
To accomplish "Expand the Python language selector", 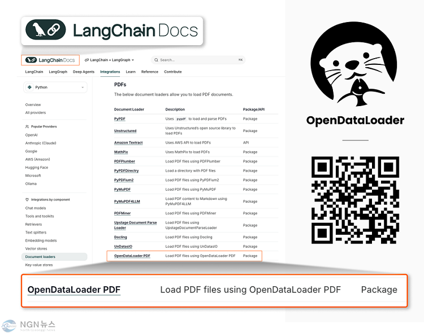I will [55, 87].
